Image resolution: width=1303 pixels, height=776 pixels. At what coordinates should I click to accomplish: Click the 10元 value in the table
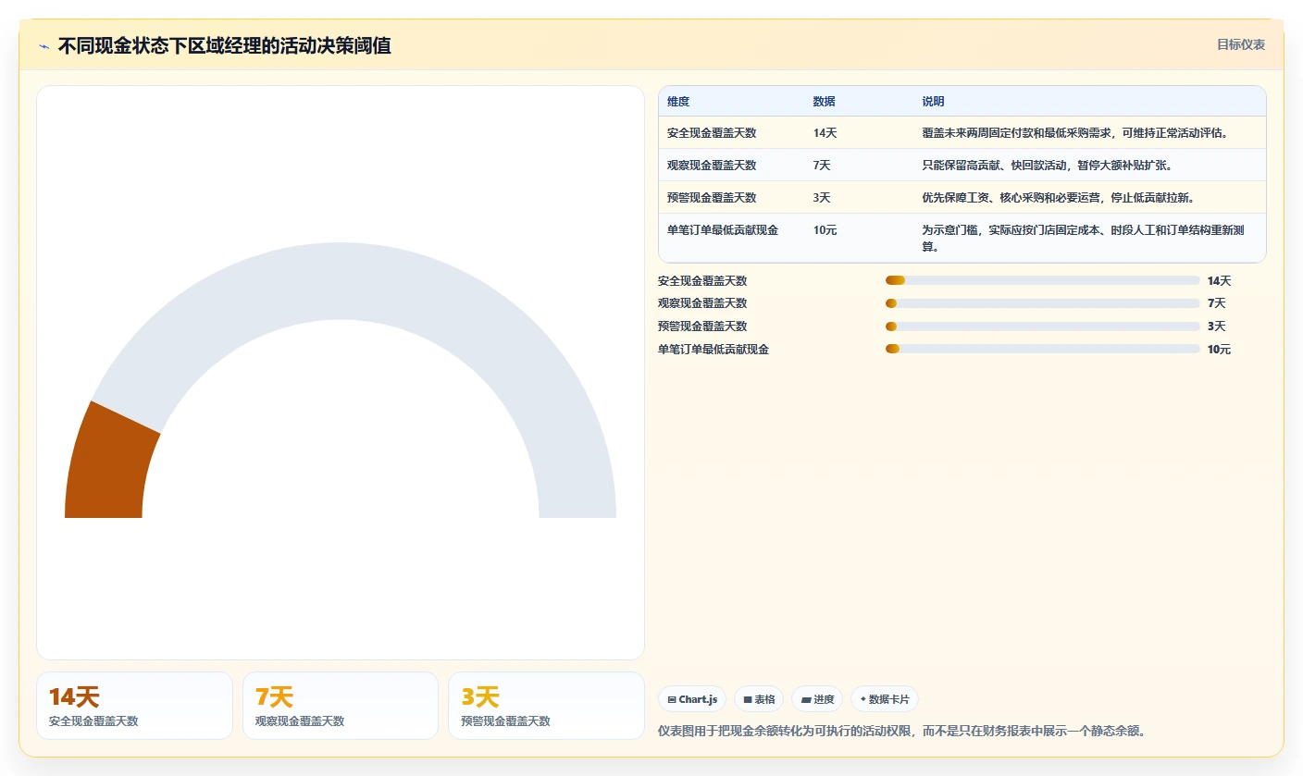[825, 230]
